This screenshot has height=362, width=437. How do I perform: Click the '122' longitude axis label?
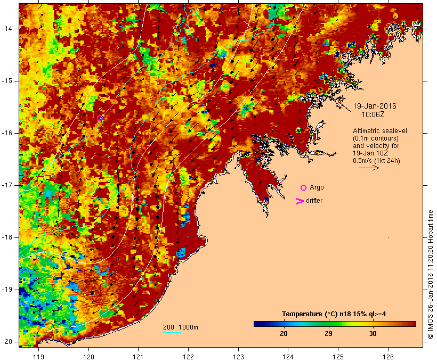189,357
